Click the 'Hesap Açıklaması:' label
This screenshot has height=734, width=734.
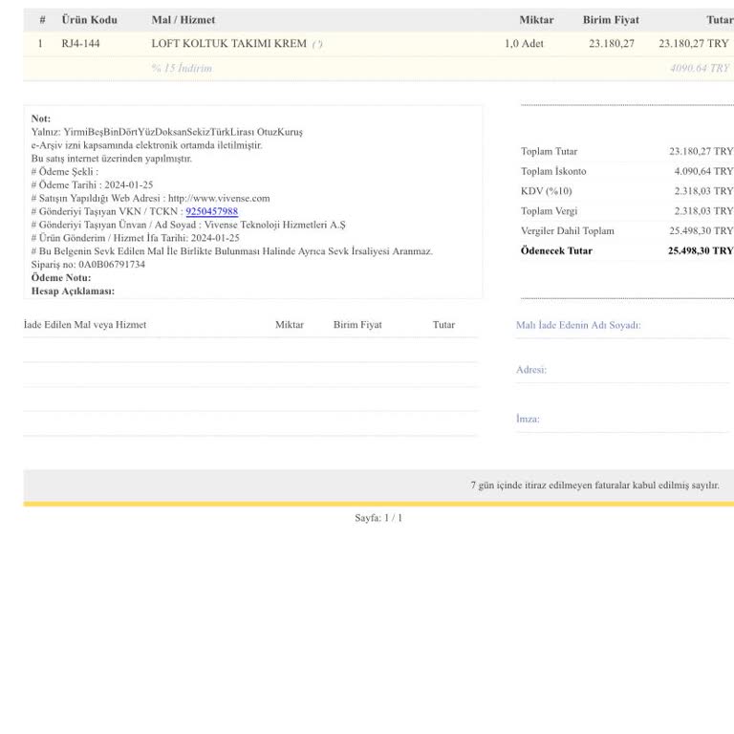[x=73, y=291]
